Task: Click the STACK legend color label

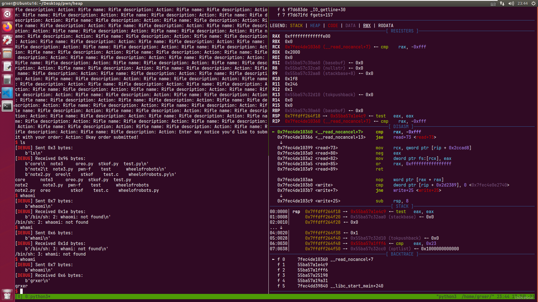Action: click(296, 26)
